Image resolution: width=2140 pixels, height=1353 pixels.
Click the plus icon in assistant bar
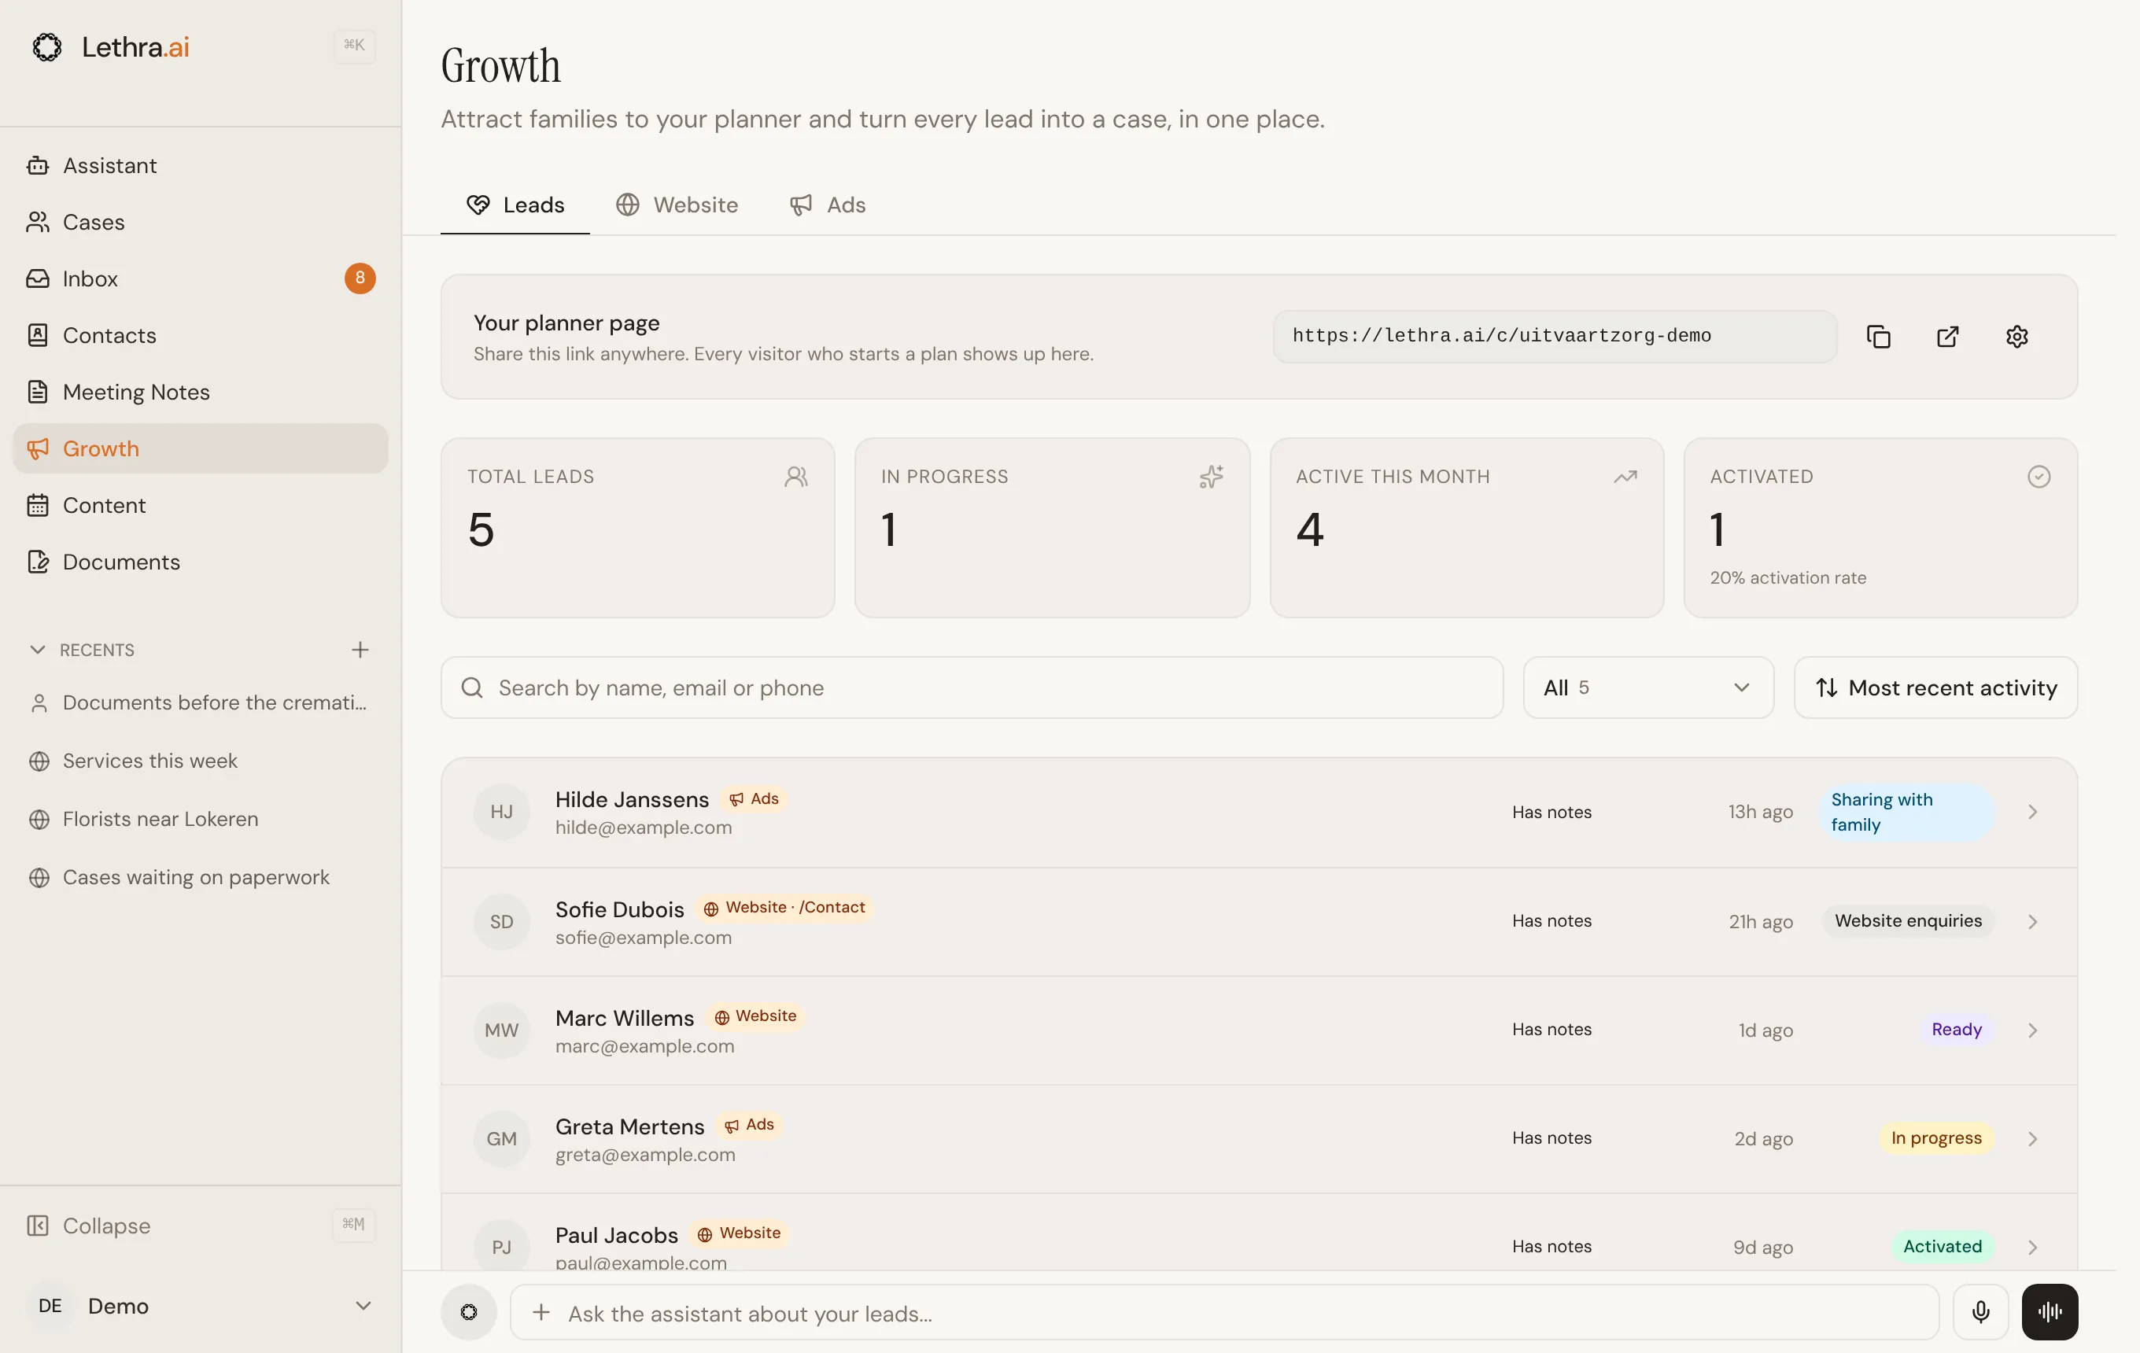541,1313
